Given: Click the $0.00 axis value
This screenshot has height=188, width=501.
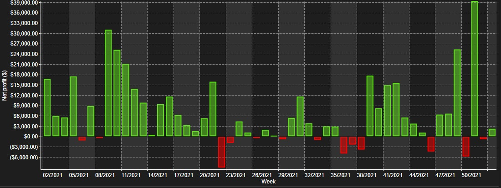Looking at the screenshot, I should click(x=31, y=137).
